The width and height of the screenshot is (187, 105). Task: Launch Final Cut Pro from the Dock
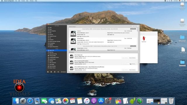point(118,101)
